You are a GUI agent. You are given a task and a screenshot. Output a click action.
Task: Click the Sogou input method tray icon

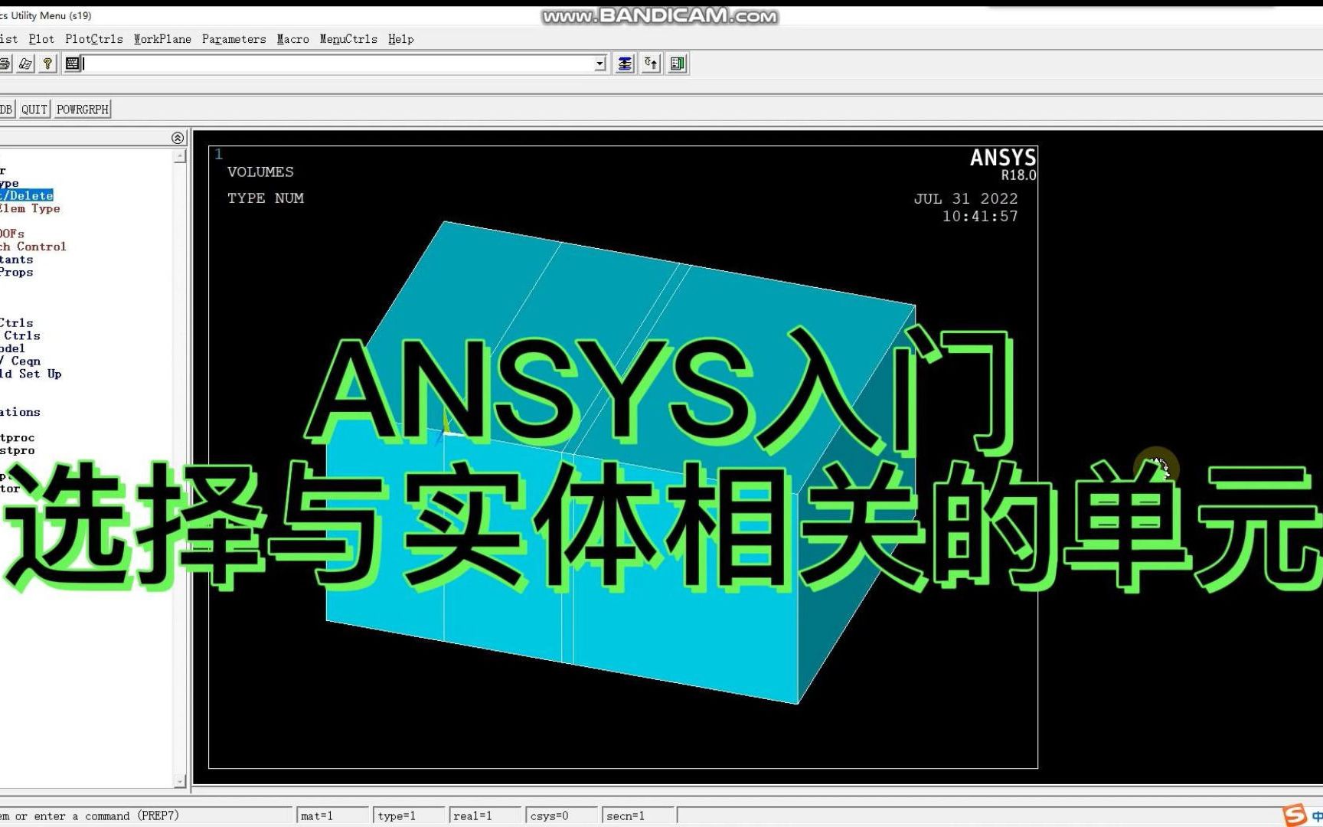pyautogui.click(x=1295, y=815)
